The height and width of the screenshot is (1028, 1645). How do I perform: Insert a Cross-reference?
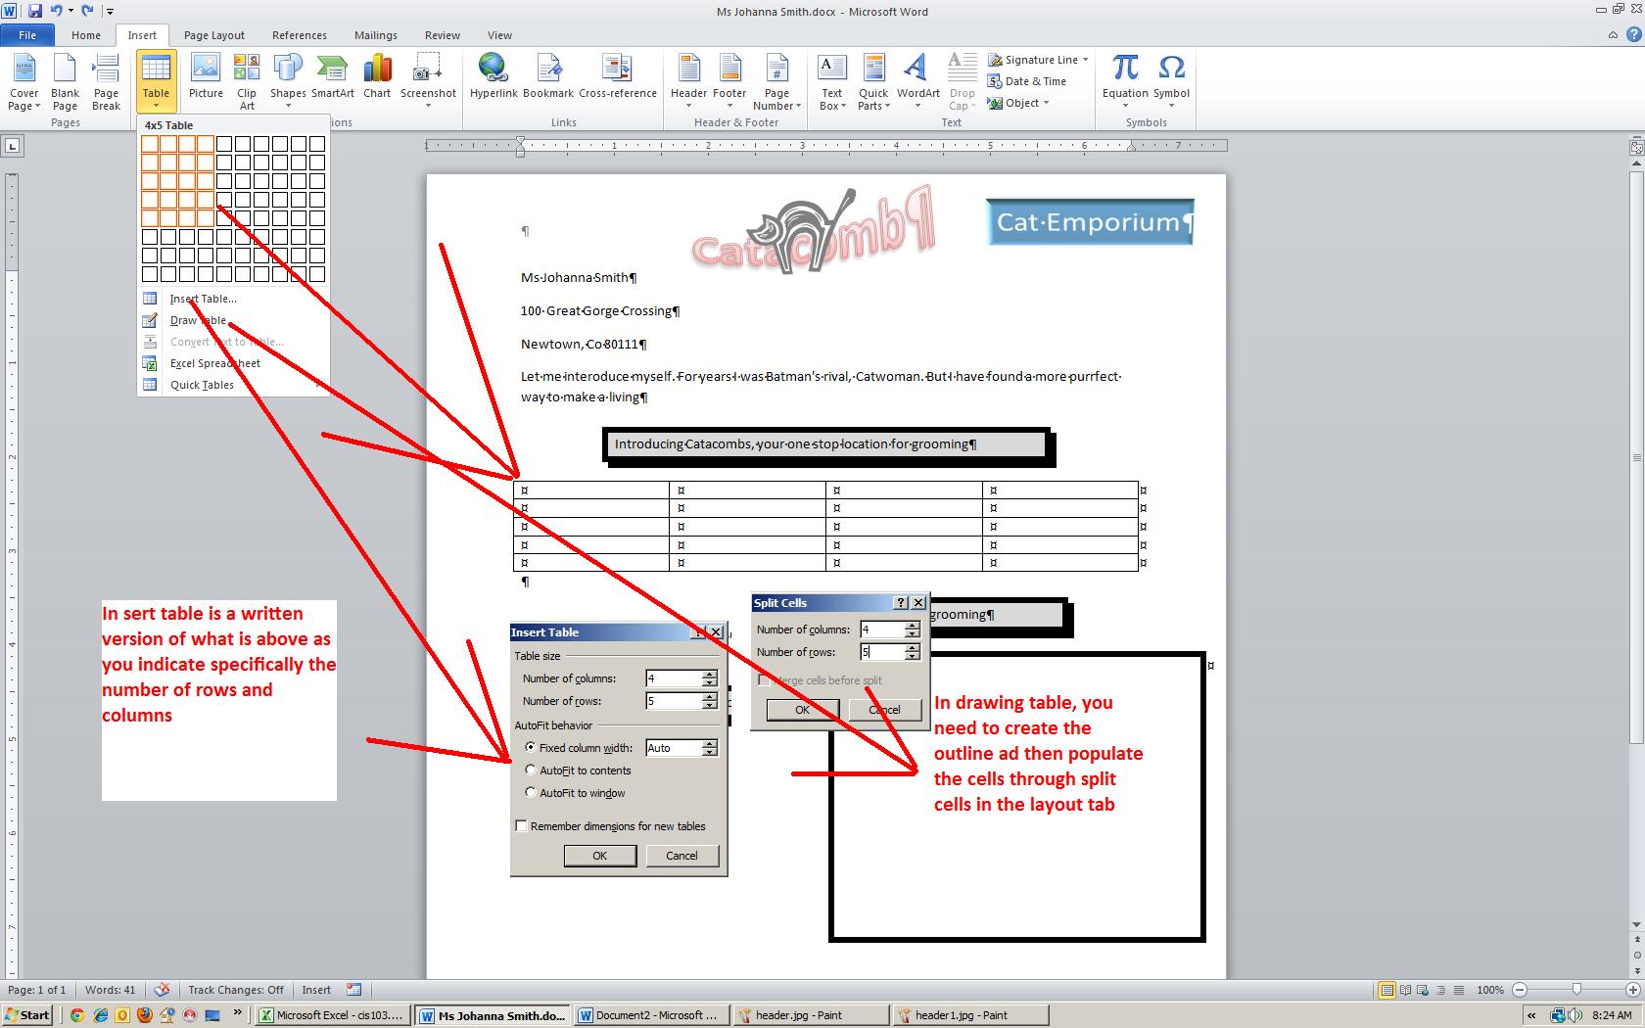coord(618,76)
